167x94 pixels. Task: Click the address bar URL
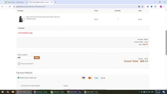pyautogui.click(x=31, y=7)
